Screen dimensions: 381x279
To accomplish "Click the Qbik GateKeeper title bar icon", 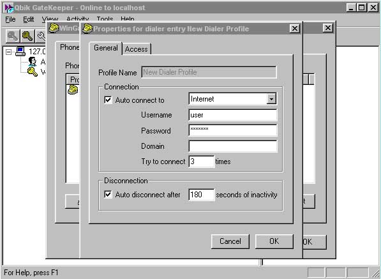I will click(x=9, y=8).
